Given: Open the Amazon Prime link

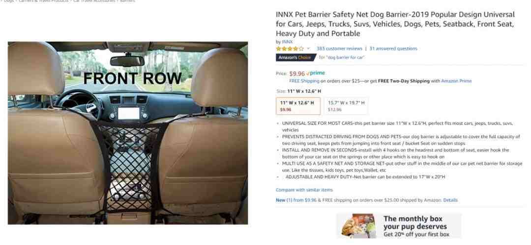Looking at the screenshot, I should click(456, 81).
